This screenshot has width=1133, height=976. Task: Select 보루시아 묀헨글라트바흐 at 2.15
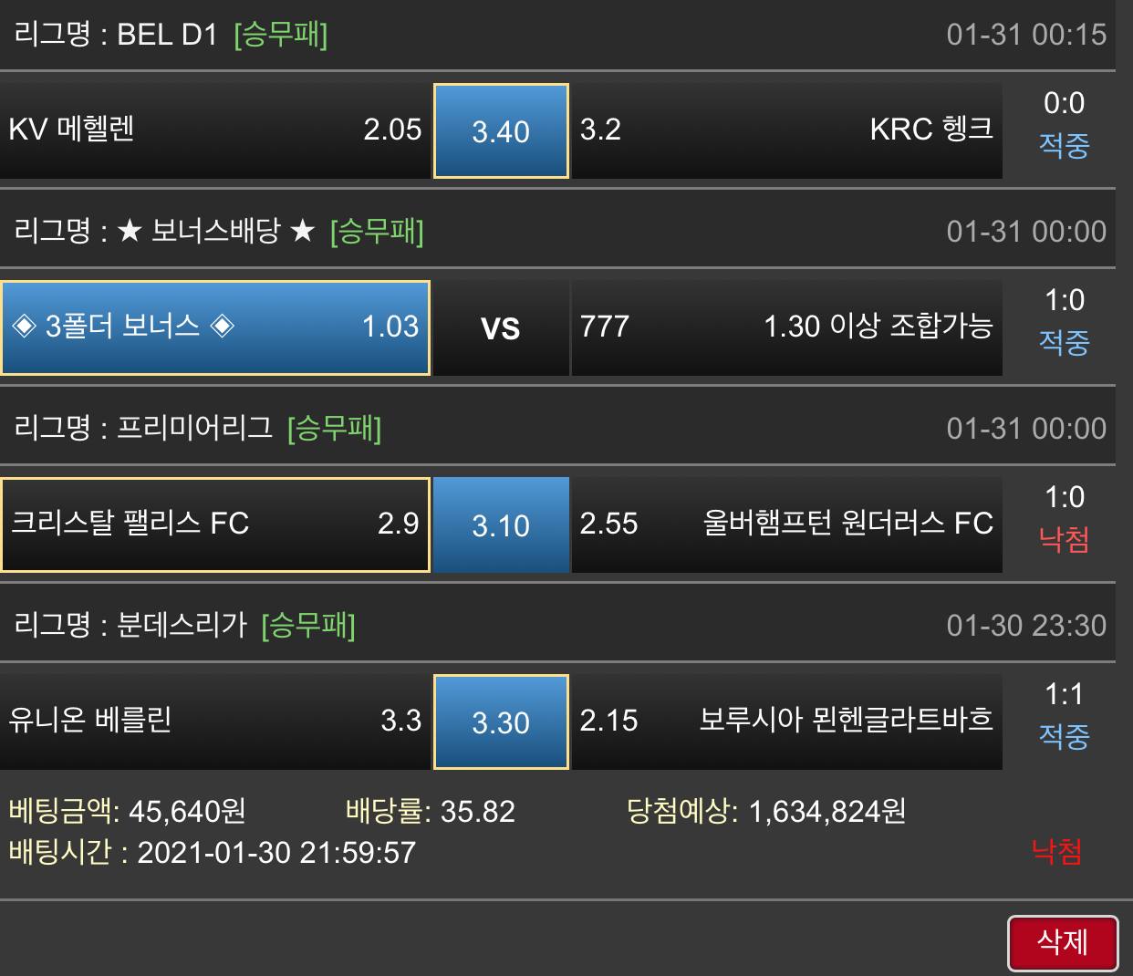point(786,722)
